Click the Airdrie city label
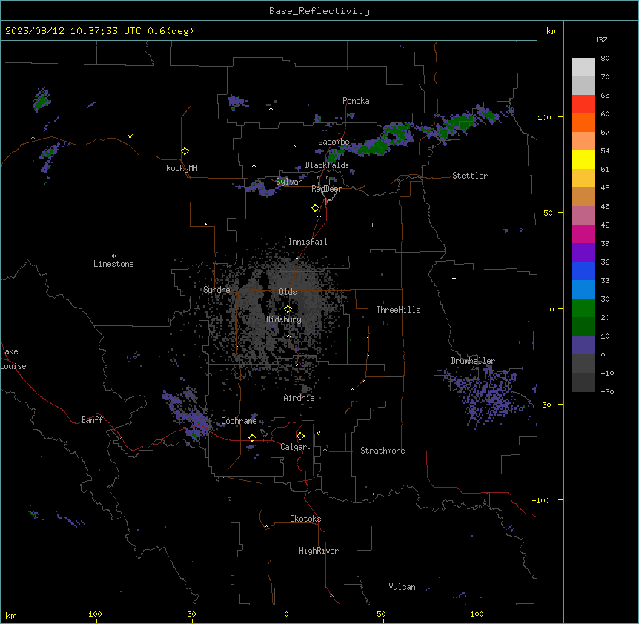Image resolution: width=639 pixels, height=624 pixels. [299, 398]
